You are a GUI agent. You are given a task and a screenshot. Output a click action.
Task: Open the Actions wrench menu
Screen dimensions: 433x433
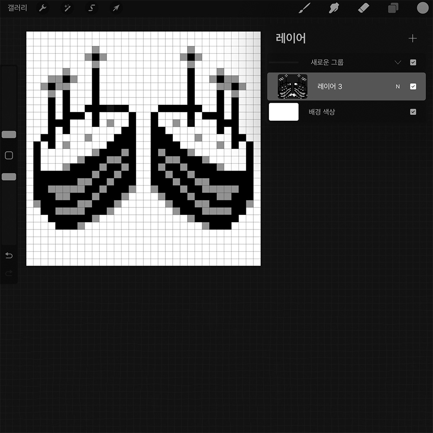click(42, 8)
